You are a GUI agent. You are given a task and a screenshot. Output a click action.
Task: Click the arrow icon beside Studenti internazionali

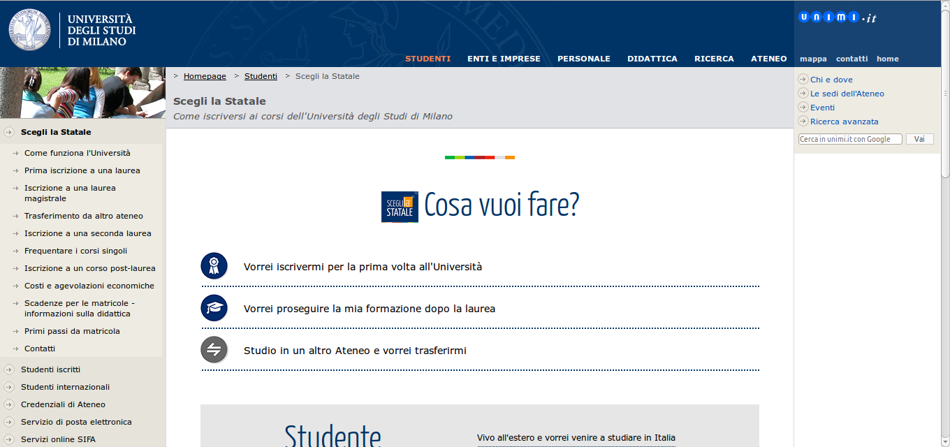click(x=9, y=387)
